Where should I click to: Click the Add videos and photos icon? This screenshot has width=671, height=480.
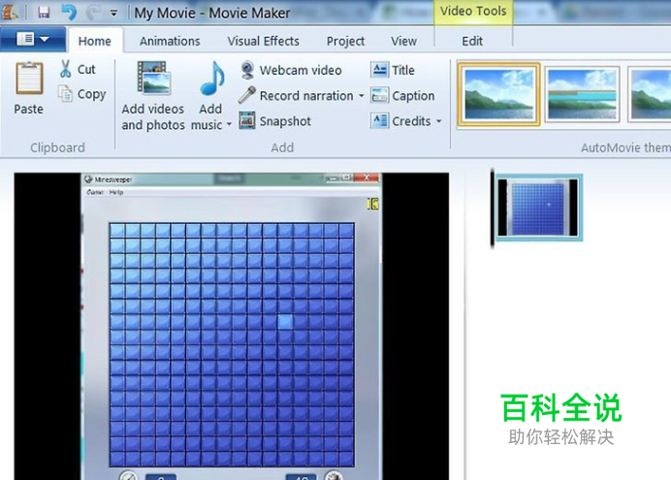154,78
